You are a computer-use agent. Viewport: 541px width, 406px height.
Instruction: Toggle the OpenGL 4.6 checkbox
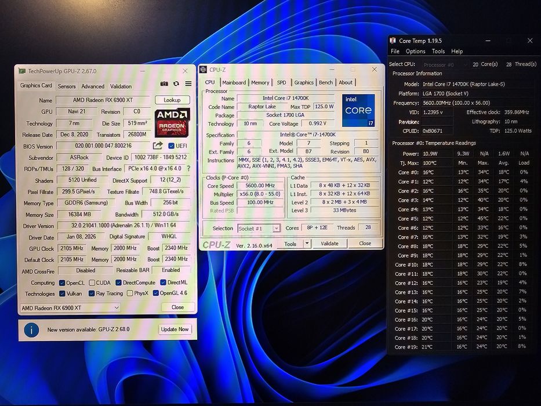click(x=155, y=293)
